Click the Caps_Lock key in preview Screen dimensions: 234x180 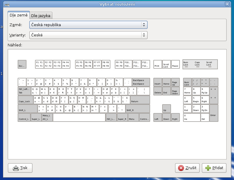(x=25, y=100)
